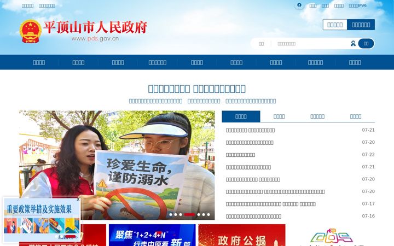Open the news item dated 07-16
394x246 pixels.
tap(253, 216)
